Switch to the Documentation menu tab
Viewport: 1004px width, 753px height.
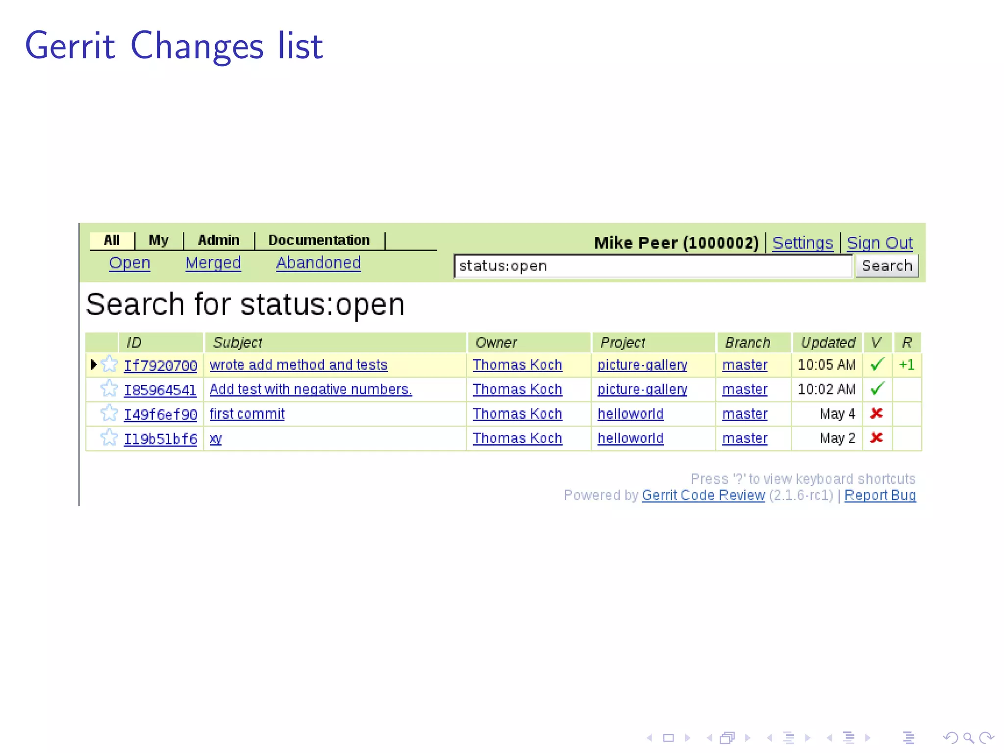coord(319,240)
